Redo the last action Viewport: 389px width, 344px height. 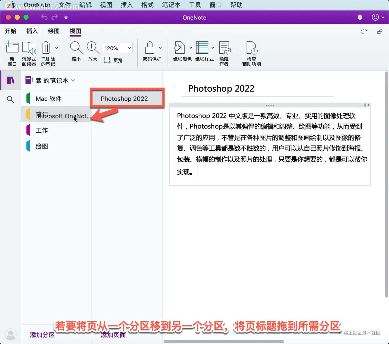(x=55, y=17)
